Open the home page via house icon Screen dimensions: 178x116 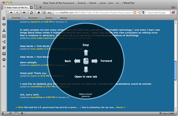39,12
